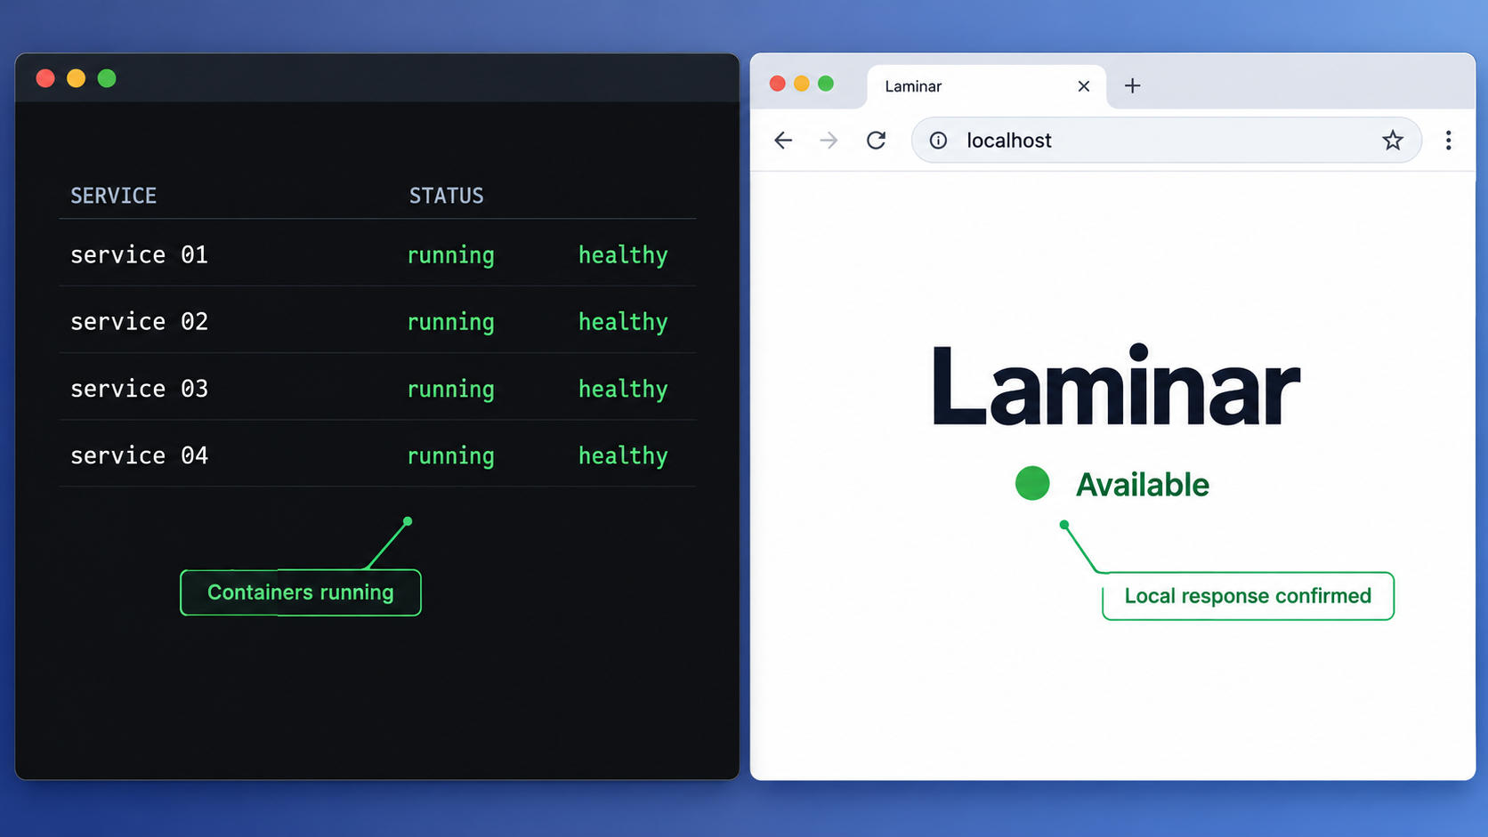Click 'running' status for service 01
This screenshot has height=837, width=1488.
click(x=450, y=256)
